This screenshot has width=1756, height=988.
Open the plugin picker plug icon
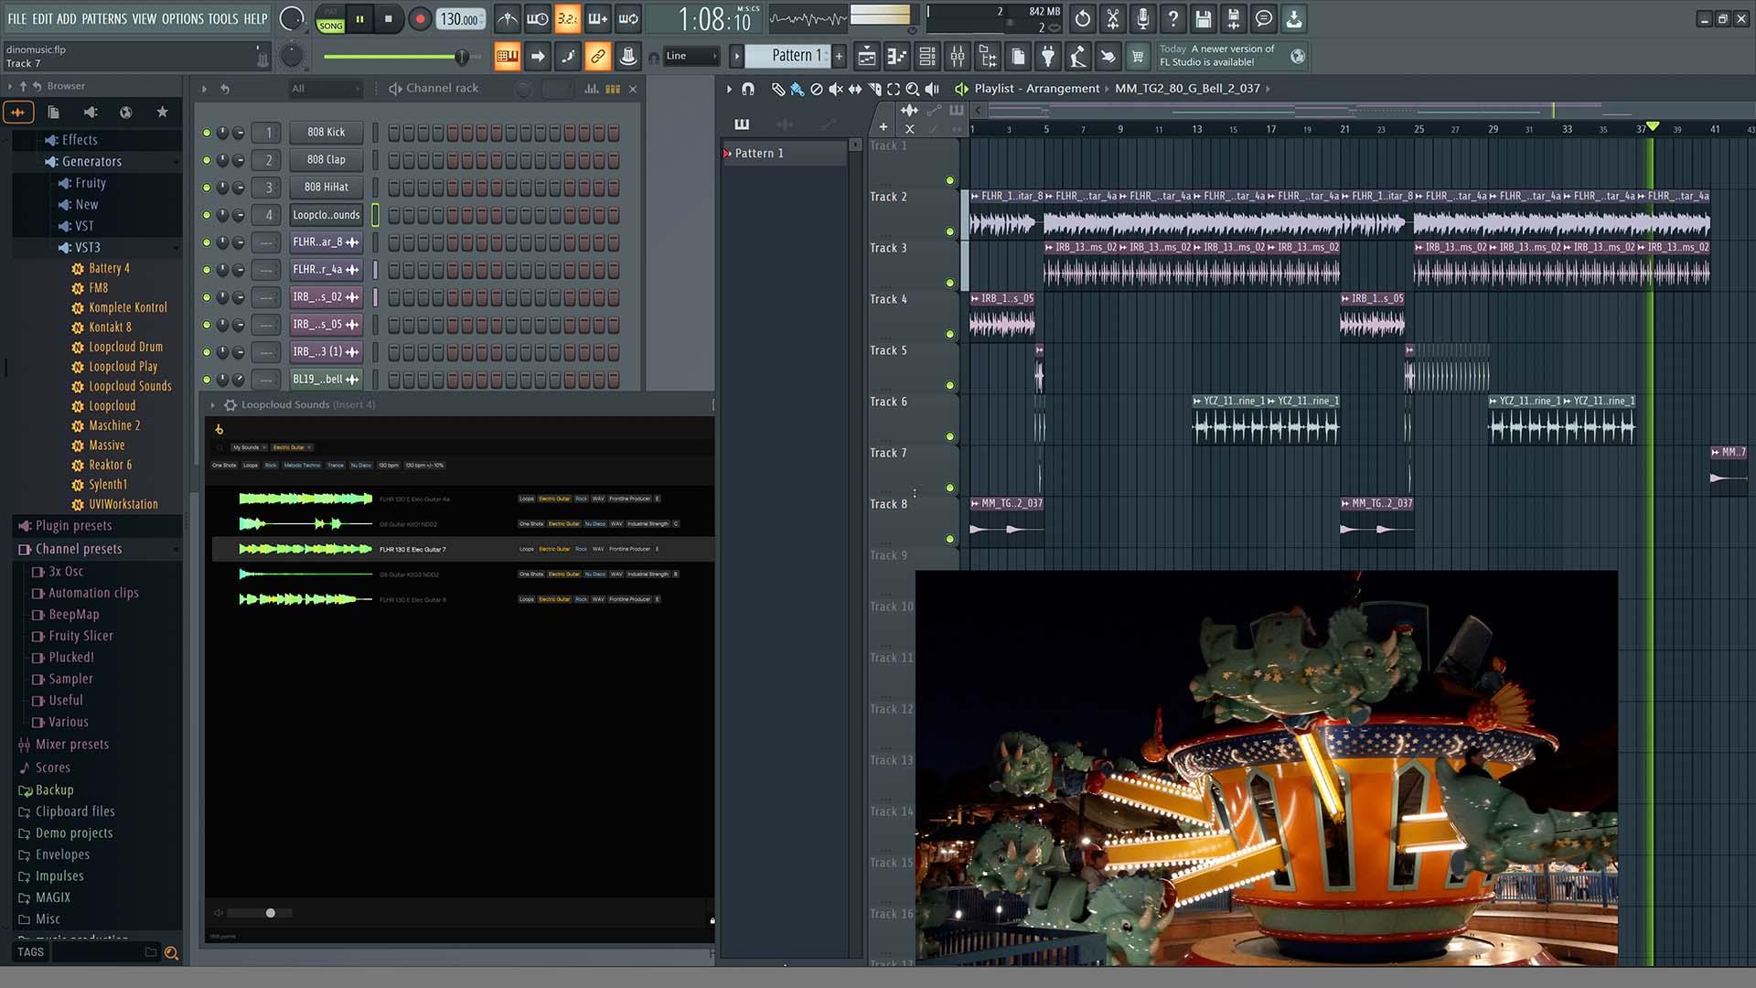pyautogui.click(x=1048, y=57)
